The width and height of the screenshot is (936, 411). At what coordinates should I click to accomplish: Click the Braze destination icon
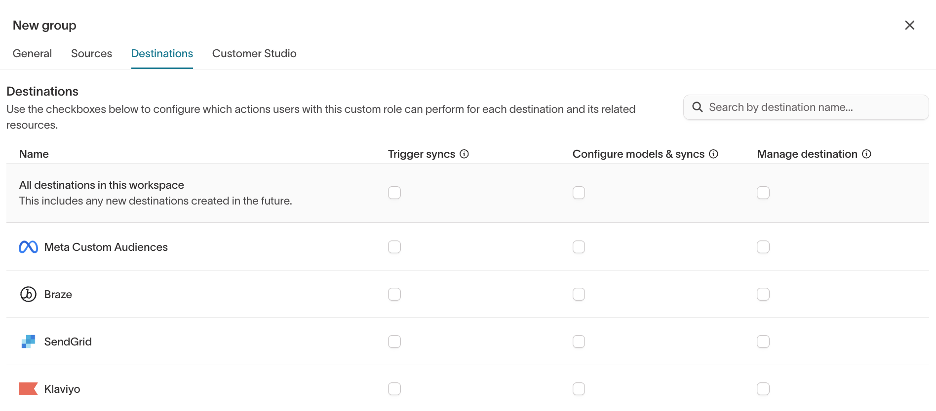point(28,294)
